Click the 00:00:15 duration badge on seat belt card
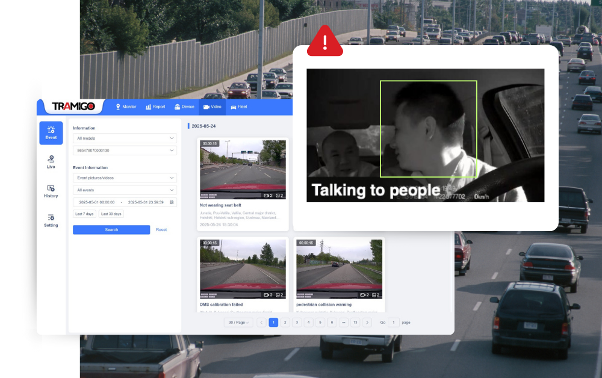This screenshot has width=602, height=378. coord(209,143)
